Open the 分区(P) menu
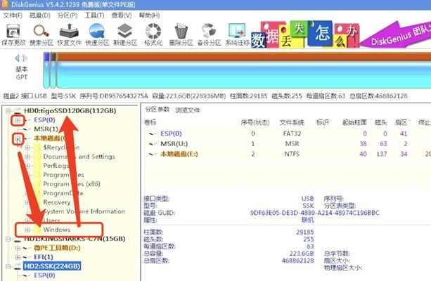 point(67,15)
